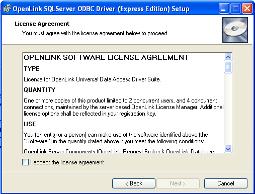Click the license text scrollbar thumb

(x=228, y=67)
